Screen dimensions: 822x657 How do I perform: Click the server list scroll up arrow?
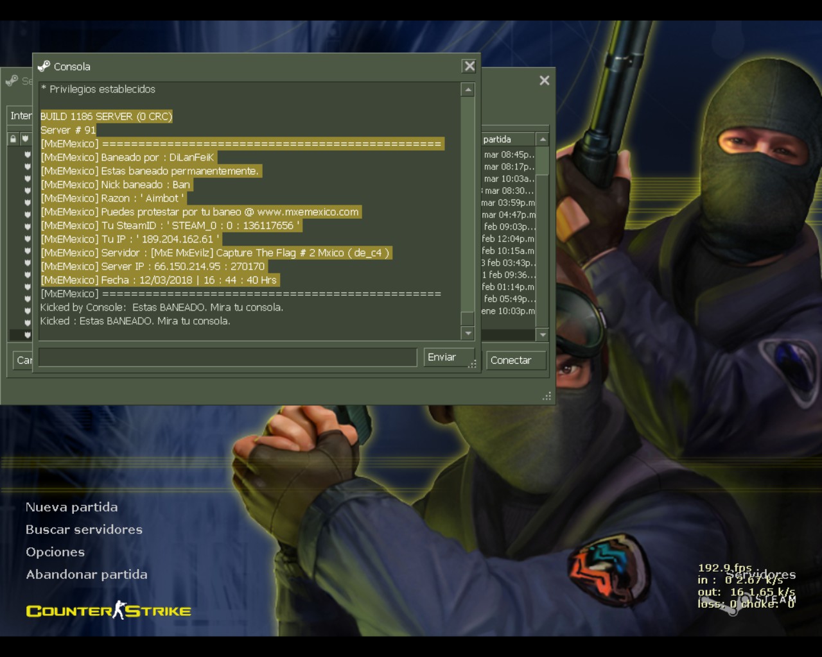point(543,139)
